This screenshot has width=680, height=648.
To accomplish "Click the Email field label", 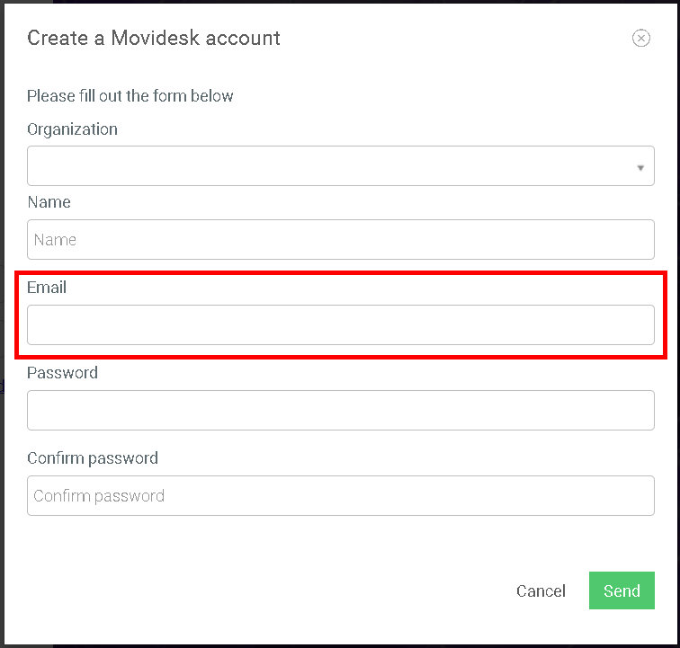I will pyautogui.click(x=47, y=288).
